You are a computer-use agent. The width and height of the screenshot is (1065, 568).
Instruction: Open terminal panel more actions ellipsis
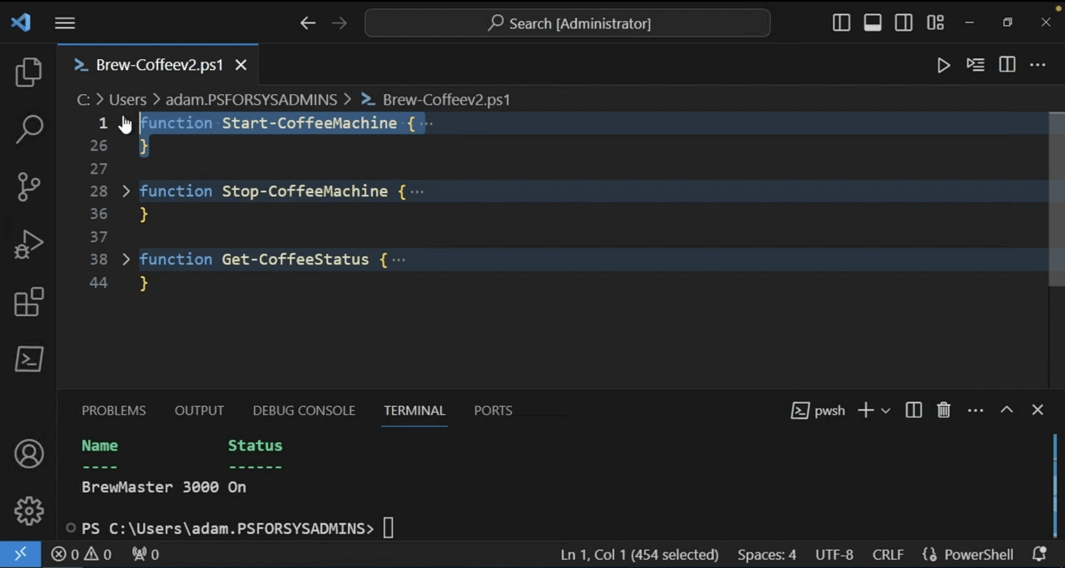[975, 411]
